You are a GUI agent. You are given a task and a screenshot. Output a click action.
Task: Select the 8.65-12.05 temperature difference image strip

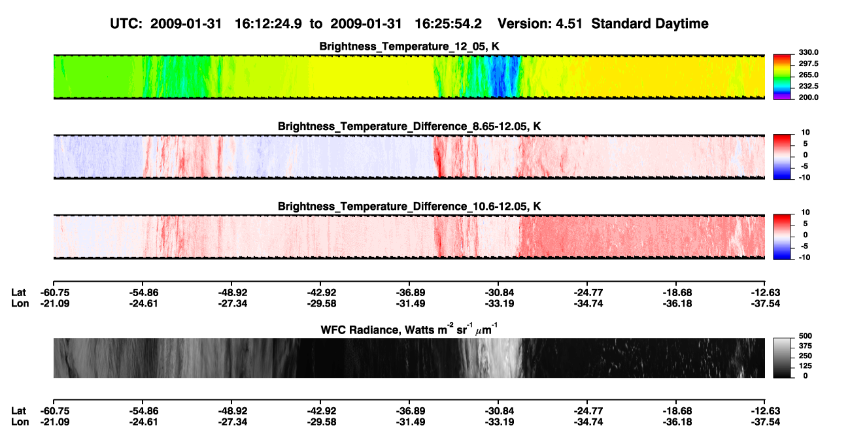[409, 157]
